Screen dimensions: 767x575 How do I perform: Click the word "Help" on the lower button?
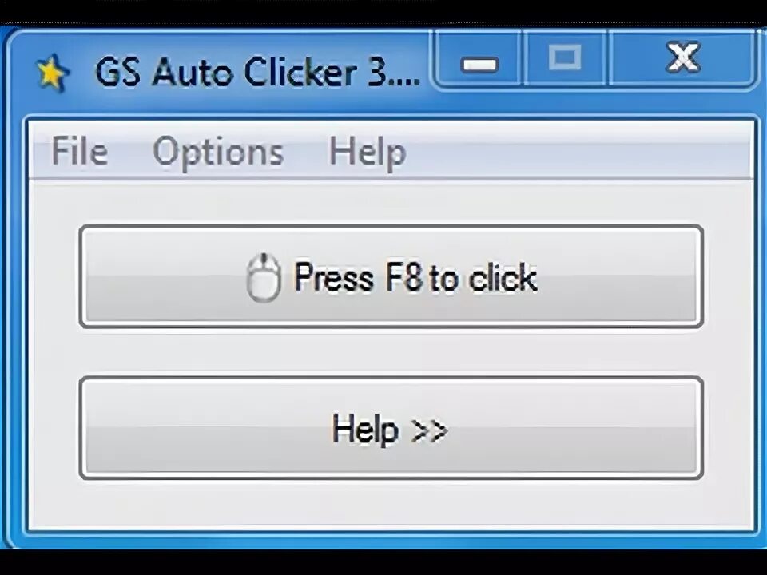[365, 430]
